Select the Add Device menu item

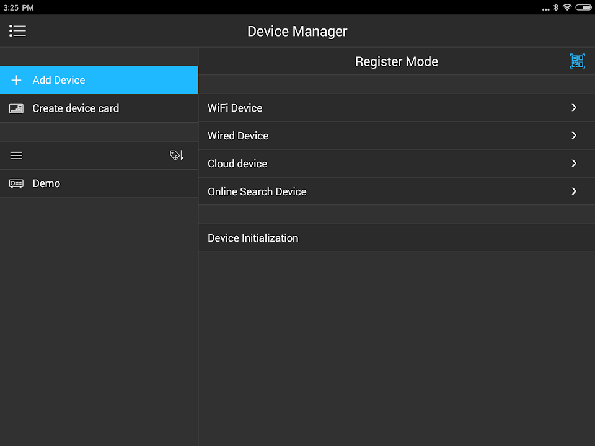(59, 80)
